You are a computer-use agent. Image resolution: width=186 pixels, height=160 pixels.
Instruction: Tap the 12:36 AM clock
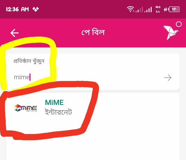18,9
